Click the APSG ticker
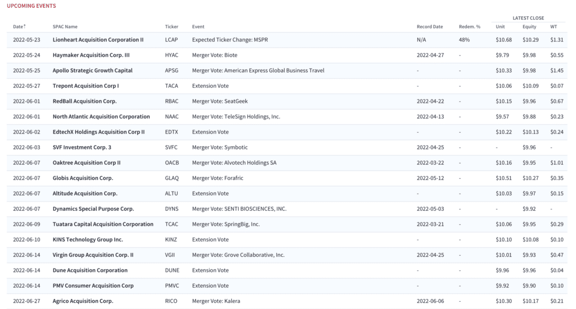Image resolution: width=576 pixels, height=309 pixels. coord(172,70)
